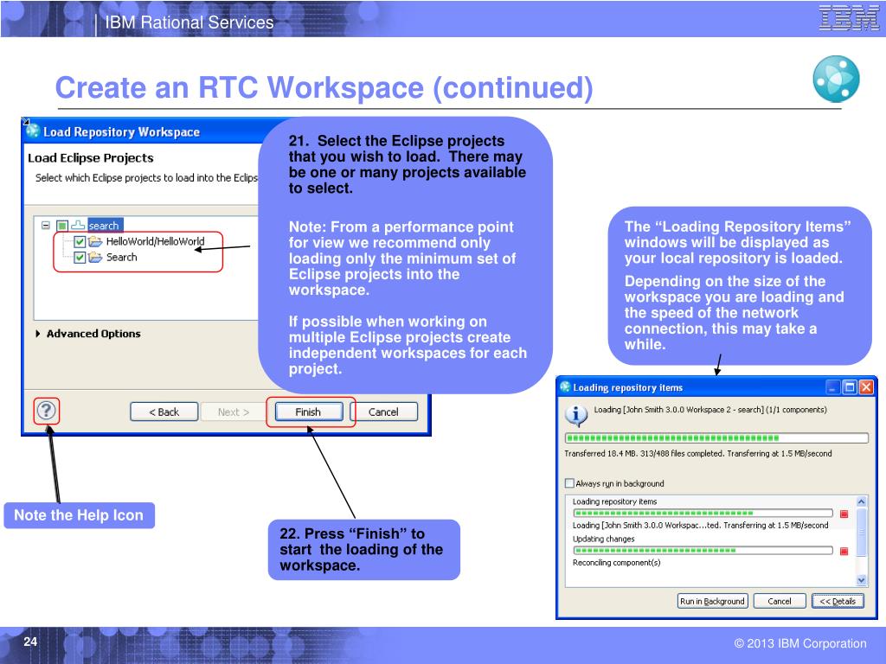The width and height of the screenshot is (886, 664).
Task: Expand Advanced Options section
Action: point(38,334)
